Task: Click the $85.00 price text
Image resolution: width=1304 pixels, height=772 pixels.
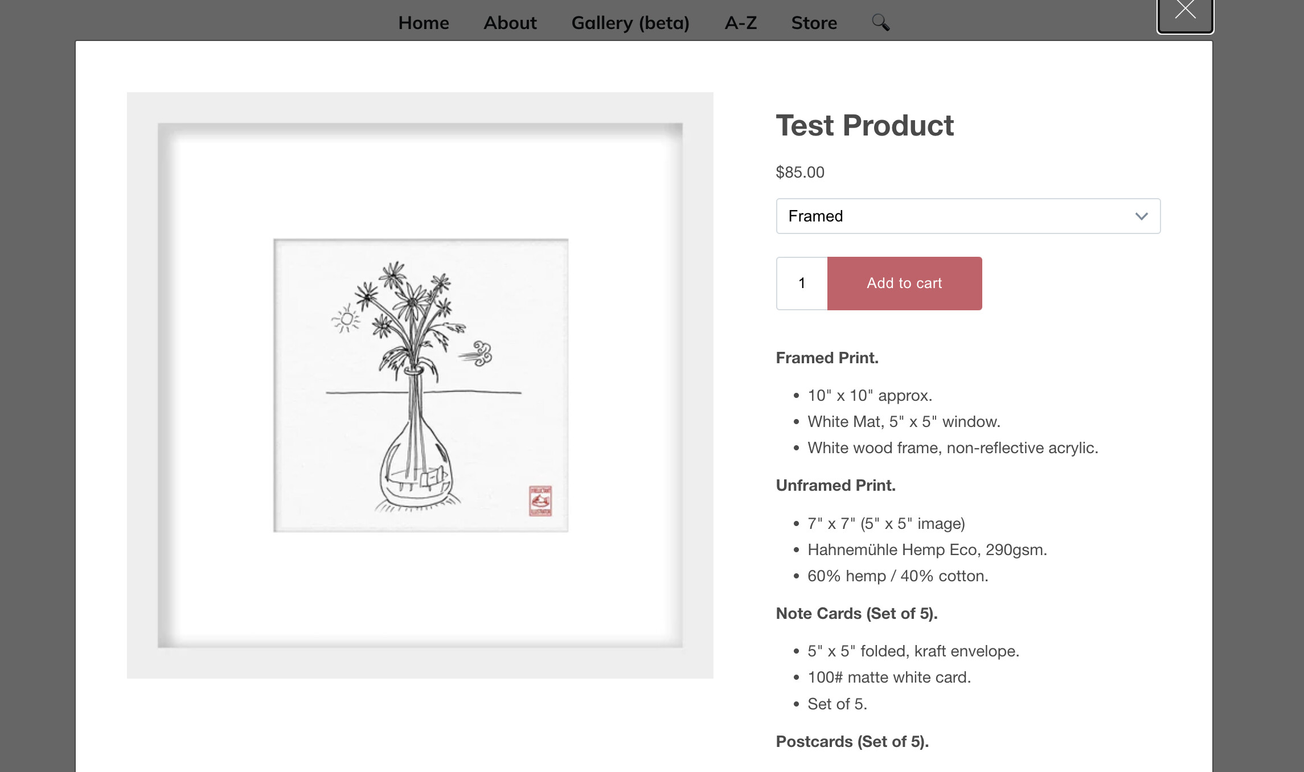Action: coord(799,173)
